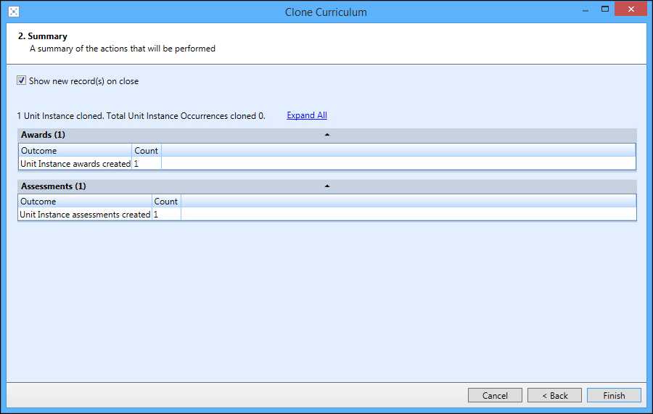Select Unit Instance assessments created row

pyautogui.click(x=327, y=215)
